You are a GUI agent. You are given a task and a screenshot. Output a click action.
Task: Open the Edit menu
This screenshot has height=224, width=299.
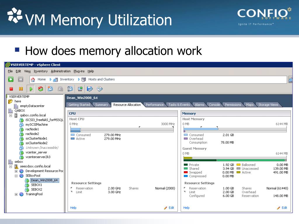point(18,71)
